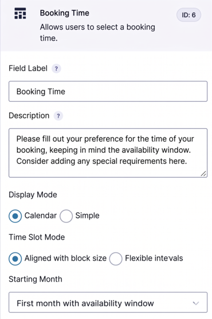Click the Field Label caption text
The image size is (212, 319).
28,68
